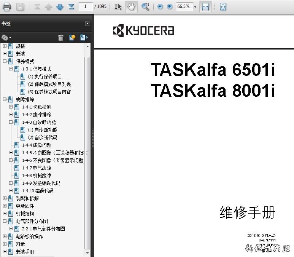
Task: Activate the text Select tool
Action: click(x=118, y=6)
